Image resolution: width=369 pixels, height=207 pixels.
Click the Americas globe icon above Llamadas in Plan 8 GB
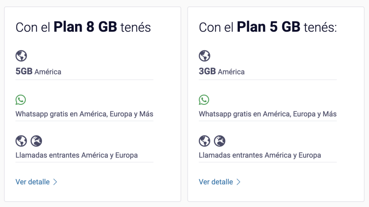coord(21,141)
